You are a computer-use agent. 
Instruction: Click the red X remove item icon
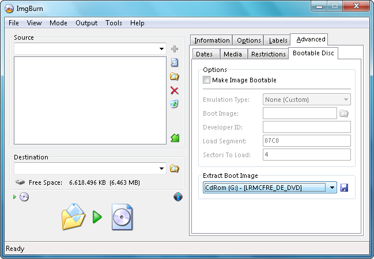pyautogui.click(x=175, y=90)
